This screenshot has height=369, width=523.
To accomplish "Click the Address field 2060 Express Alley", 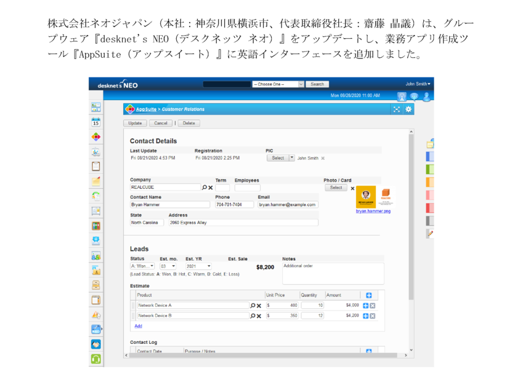I will (x=243, y=223).
